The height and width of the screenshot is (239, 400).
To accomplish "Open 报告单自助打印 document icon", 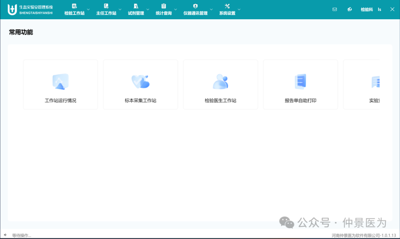I will tap(300, 82).
